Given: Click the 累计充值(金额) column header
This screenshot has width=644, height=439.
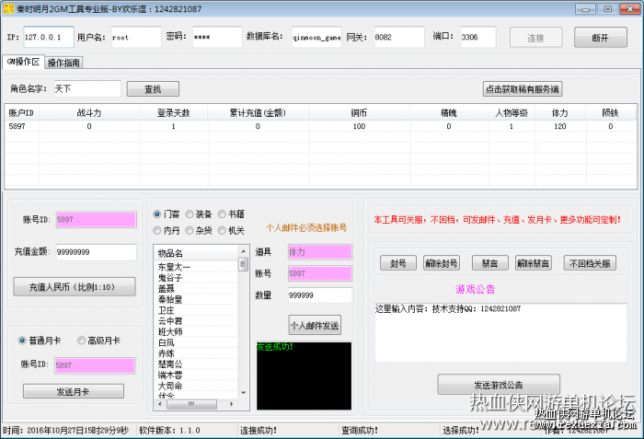Looking at the screenshot, I should [x=258, y=113].
